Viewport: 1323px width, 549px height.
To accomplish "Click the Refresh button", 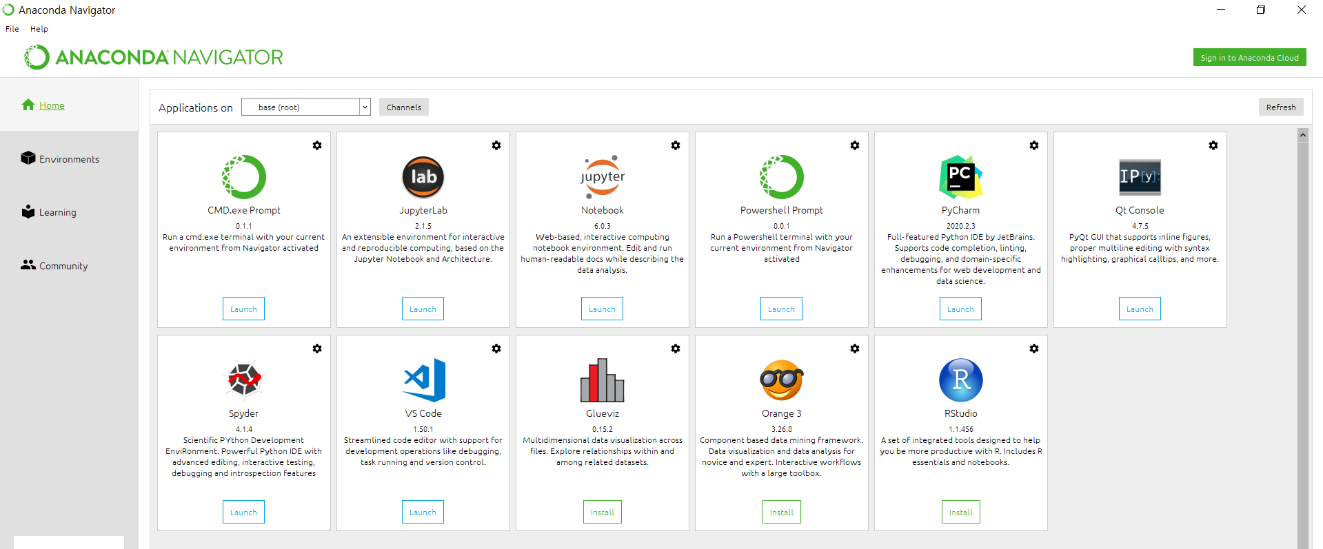I will pos(1281,107).
